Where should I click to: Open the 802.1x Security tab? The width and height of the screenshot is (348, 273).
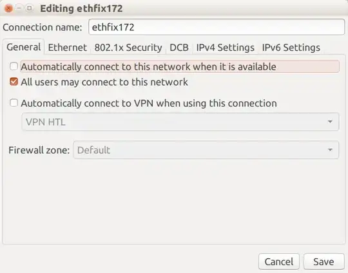pos(128,48)
